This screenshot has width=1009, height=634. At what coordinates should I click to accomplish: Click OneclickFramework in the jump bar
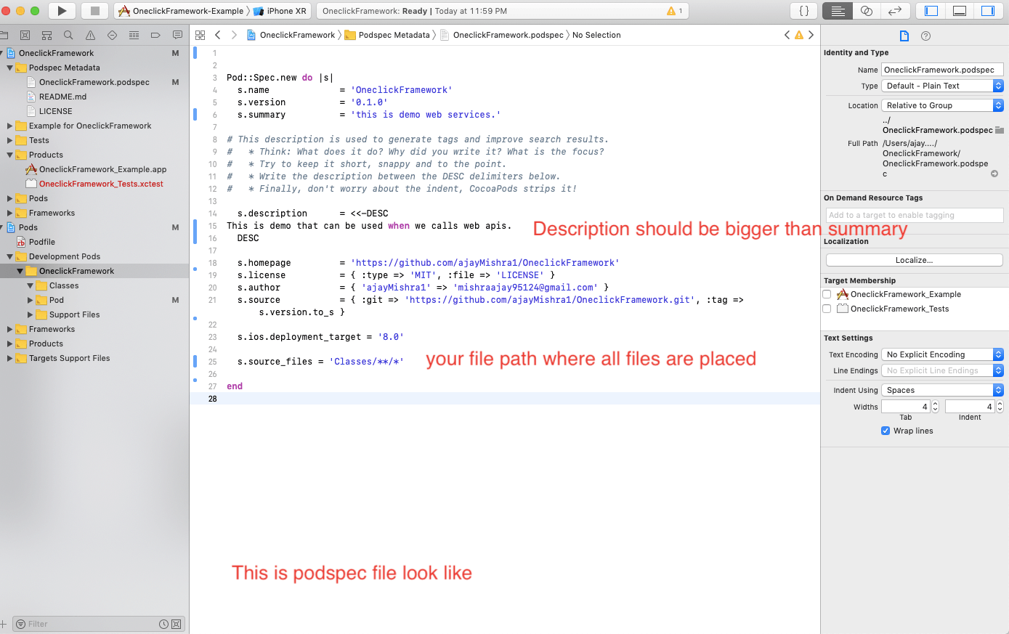(291, 35)
